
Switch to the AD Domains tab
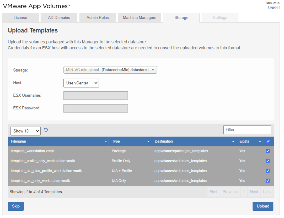coord(59,18)
